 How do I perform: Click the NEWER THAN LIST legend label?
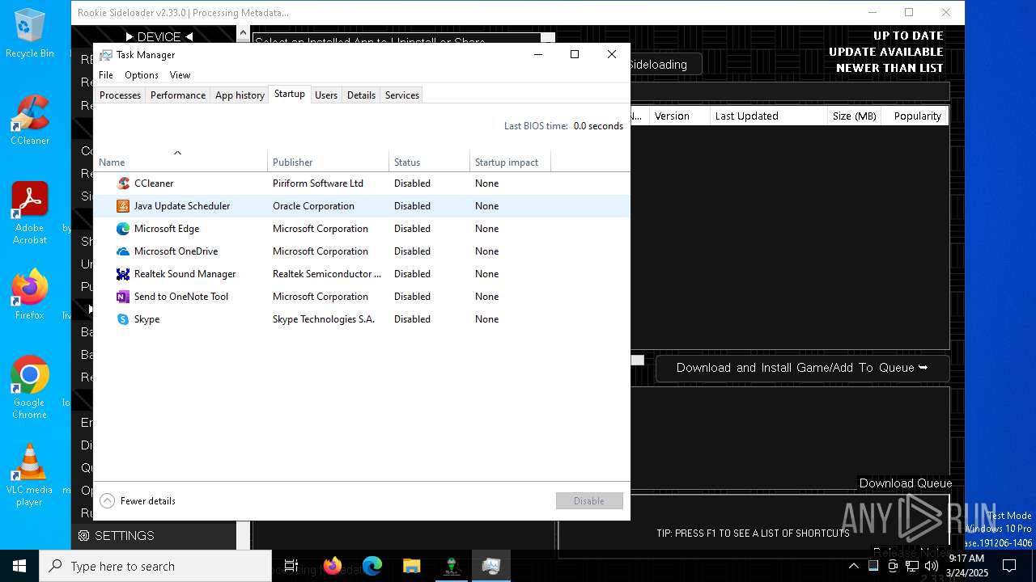(x=890, y=68)
